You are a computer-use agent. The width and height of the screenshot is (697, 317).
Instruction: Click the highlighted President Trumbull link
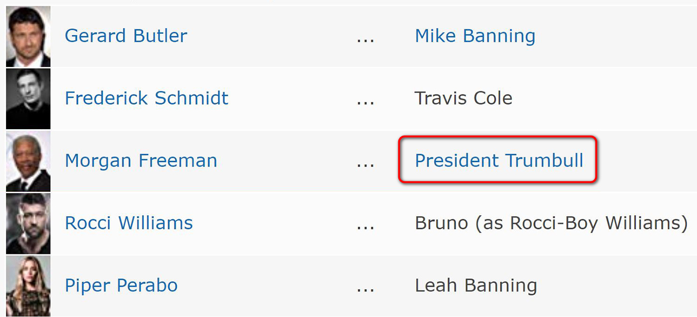499,161
